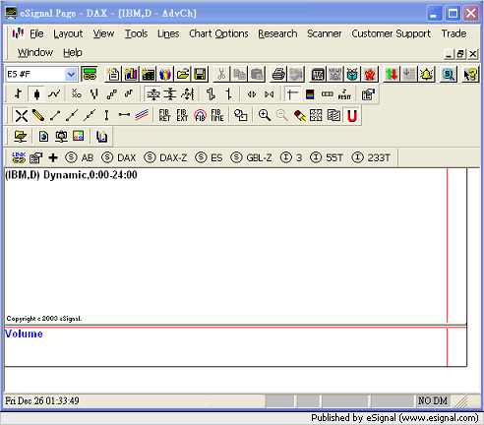Viewport: 484px width, 425px height.
Task: Select the line chart type
Action: click(x=54, y=94)
